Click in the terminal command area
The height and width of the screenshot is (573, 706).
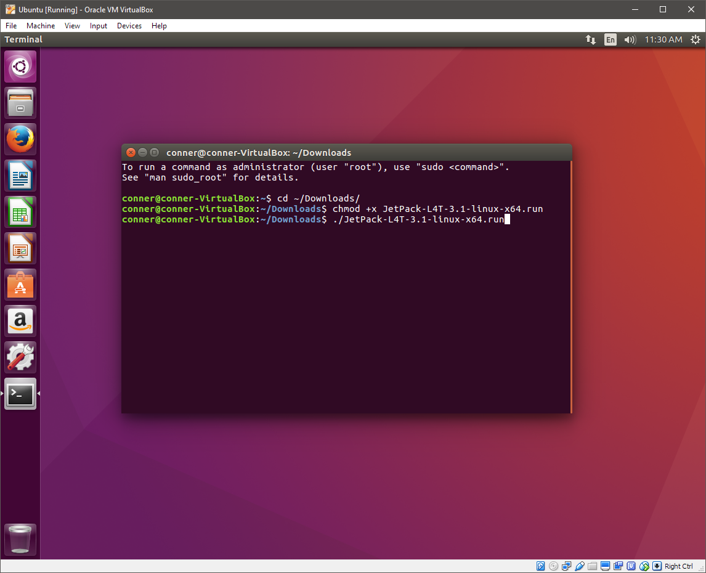coord(345,308)
